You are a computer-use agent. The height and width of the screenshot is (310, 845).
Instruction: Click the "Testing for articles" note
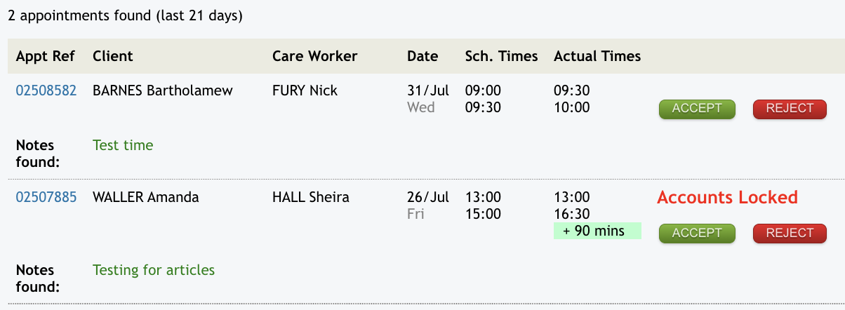[154, 270]
